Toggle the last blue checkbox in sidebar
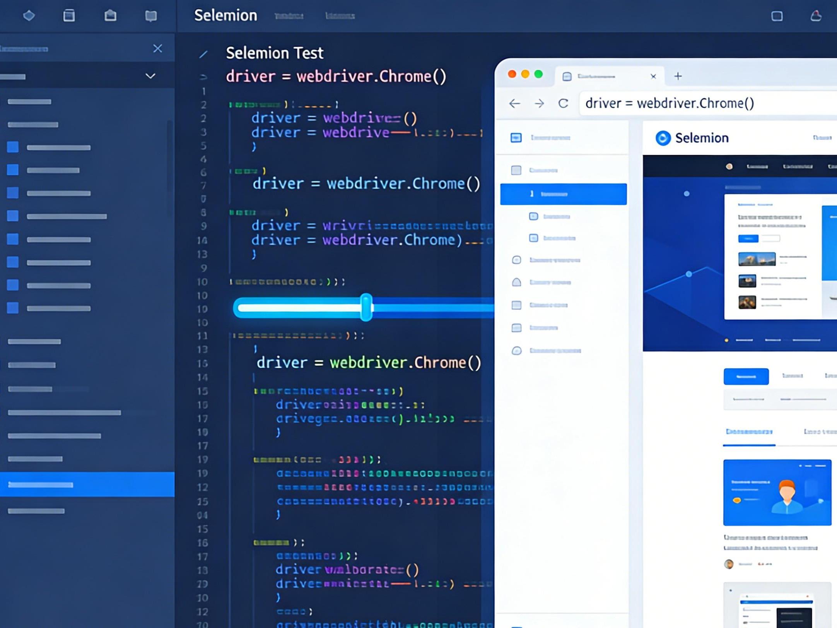 point(13,308)
